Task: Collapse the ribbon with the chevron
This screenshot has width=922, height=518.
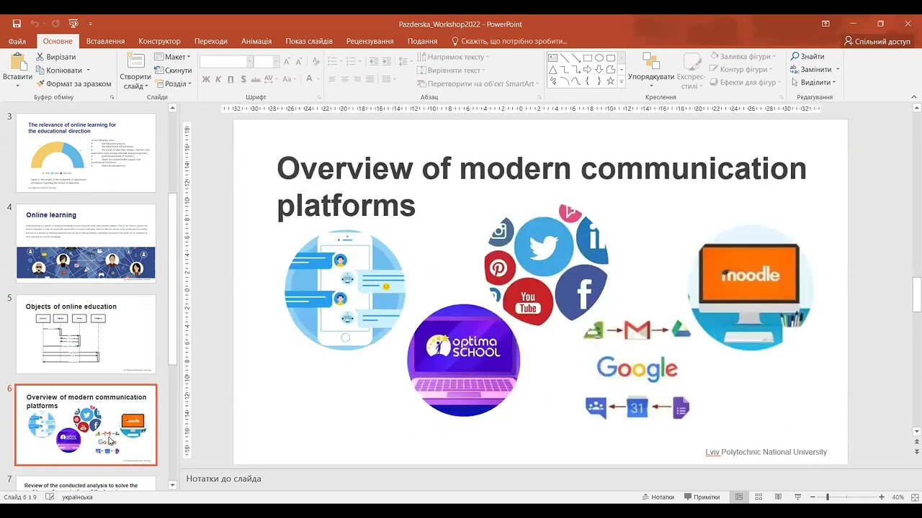Action: pyautogui.click(x=914, y=96)
